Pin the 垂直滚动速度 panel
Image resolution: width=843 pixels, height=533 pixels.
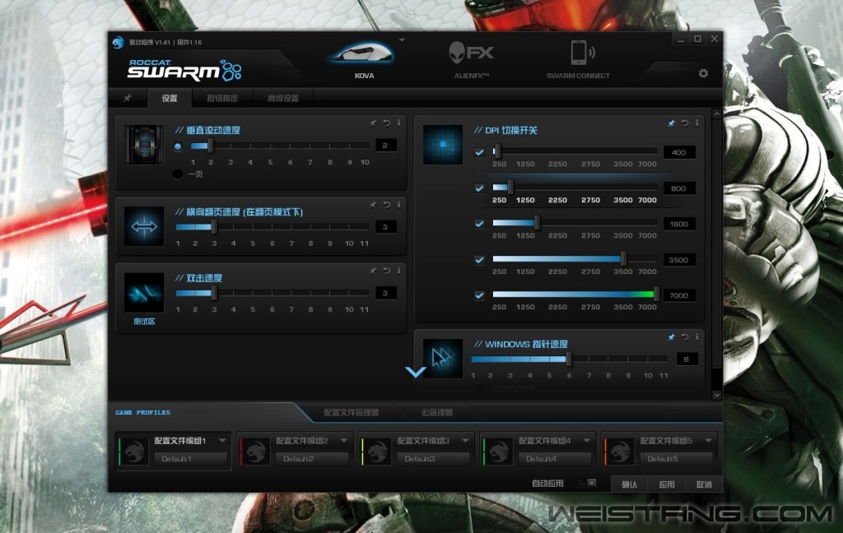tap(373, 123)
